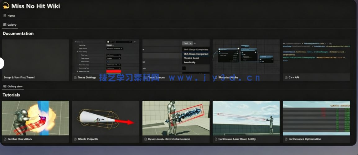Click the page icon beside Continuous Laser Beam Ability
The image size is (358, 155).
[x=216, y=139]
